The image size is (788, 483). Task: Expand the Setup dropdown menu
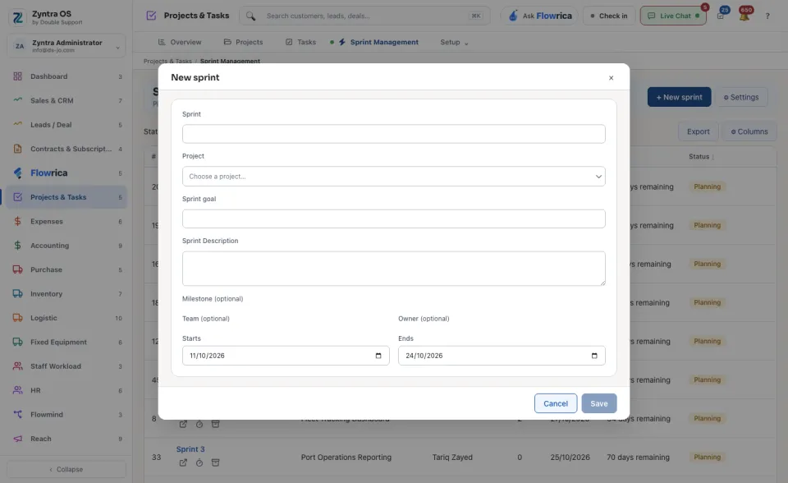click(454, 42)
